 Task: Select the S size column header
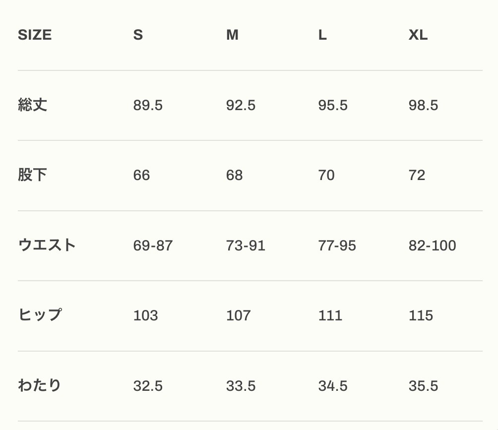[138, 35]
